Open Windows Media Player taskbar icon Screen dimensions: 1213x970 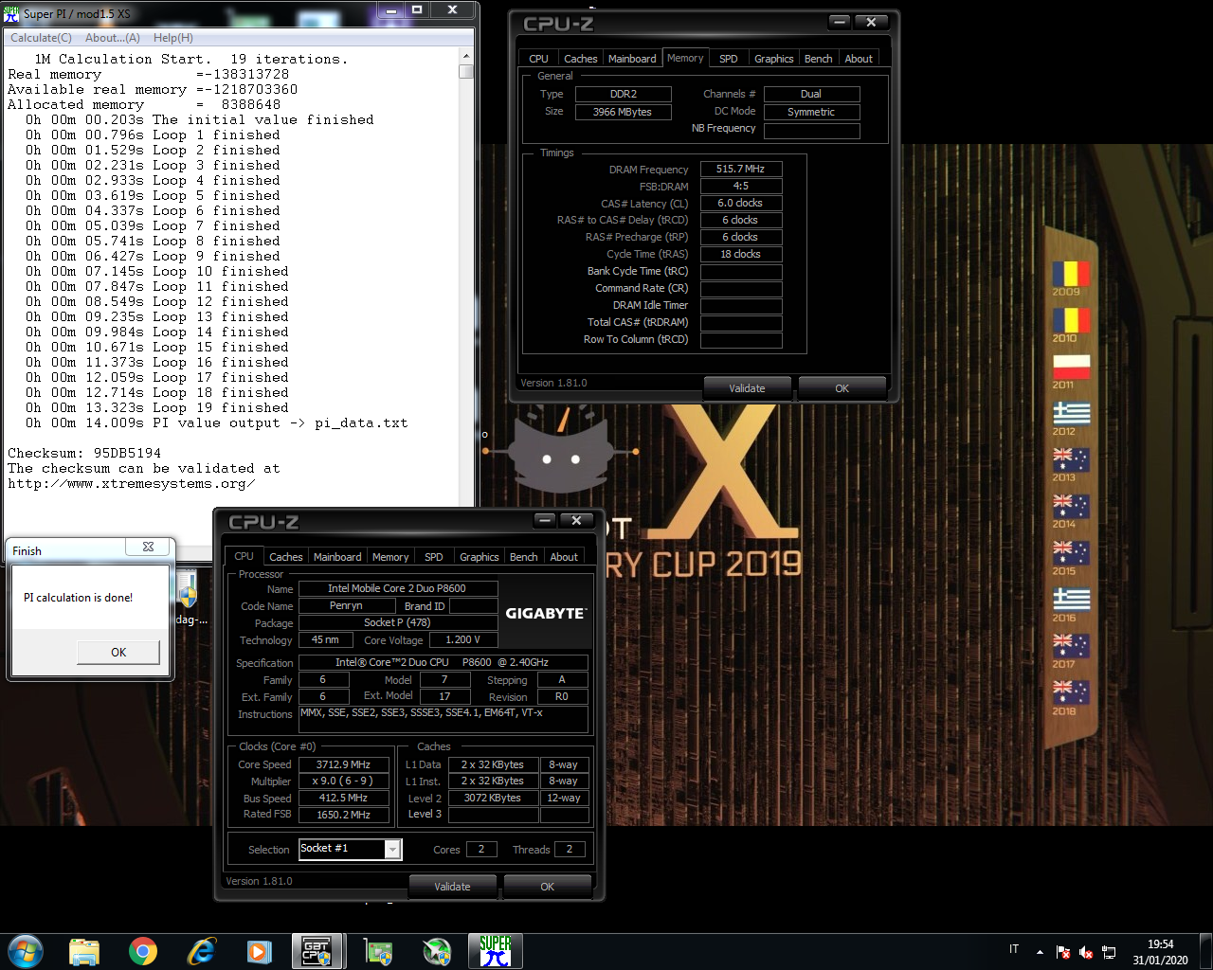click(x=259, y=950)
